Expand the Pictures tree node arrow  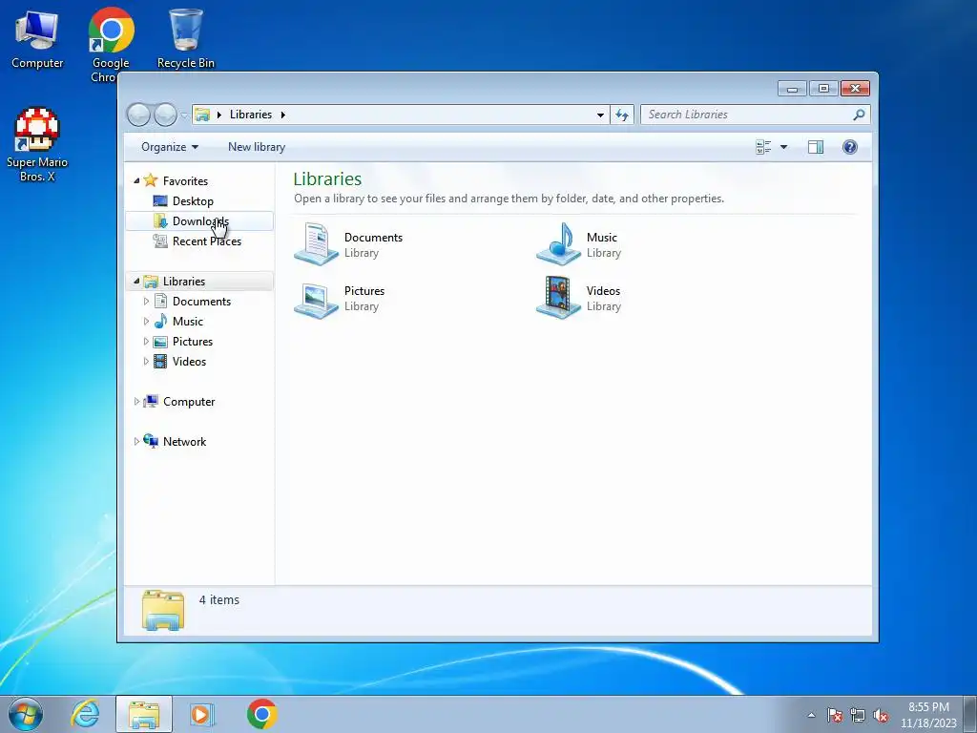coord(146,342)
